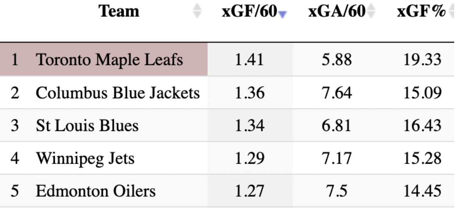Image resolution: width=455 pixels, height=208 pixels.
Task: Click the Team column sort arrows
Action: point(197,11)
